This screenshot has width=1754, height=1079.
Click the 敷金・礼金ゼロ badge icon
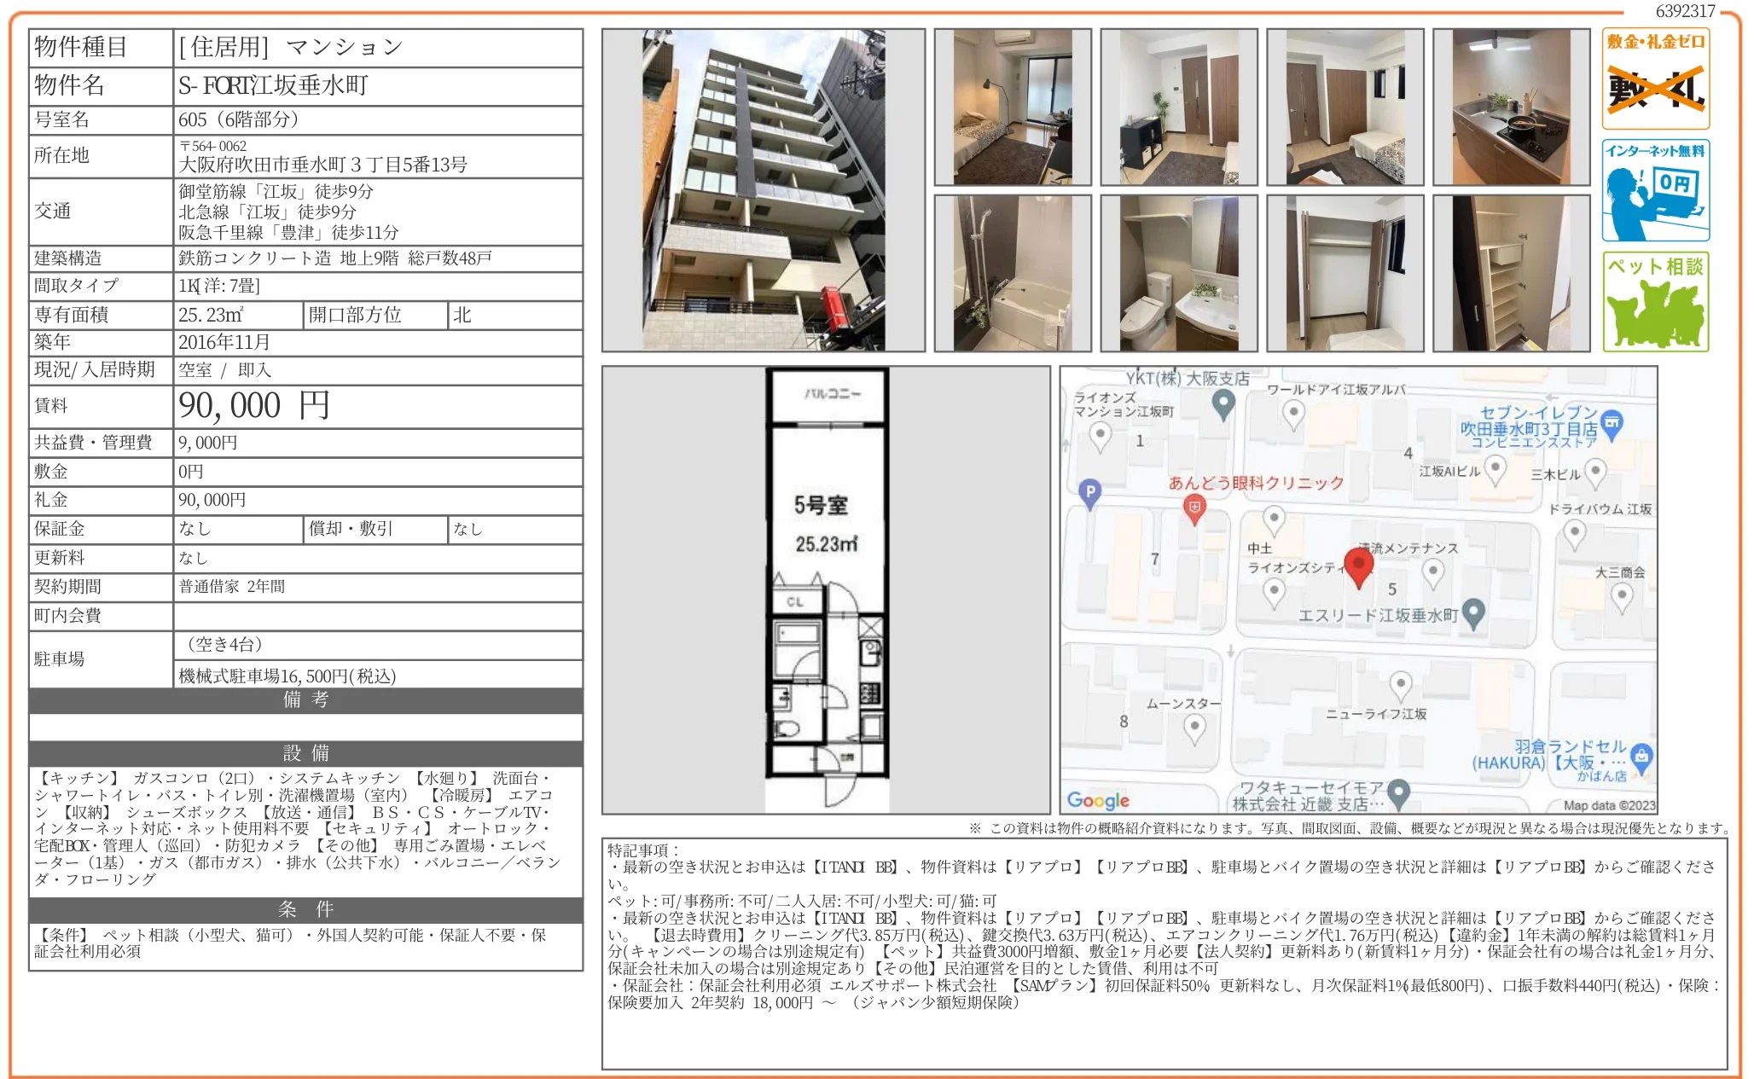pos(1655,75)
